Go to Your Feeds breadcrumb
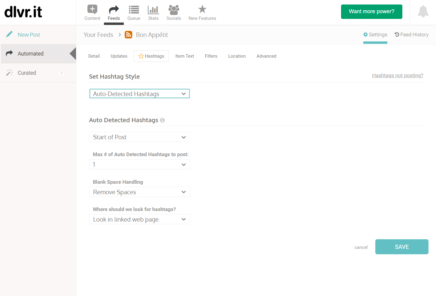436x296 pixels. pyautogui.click(x=98, y=35)
